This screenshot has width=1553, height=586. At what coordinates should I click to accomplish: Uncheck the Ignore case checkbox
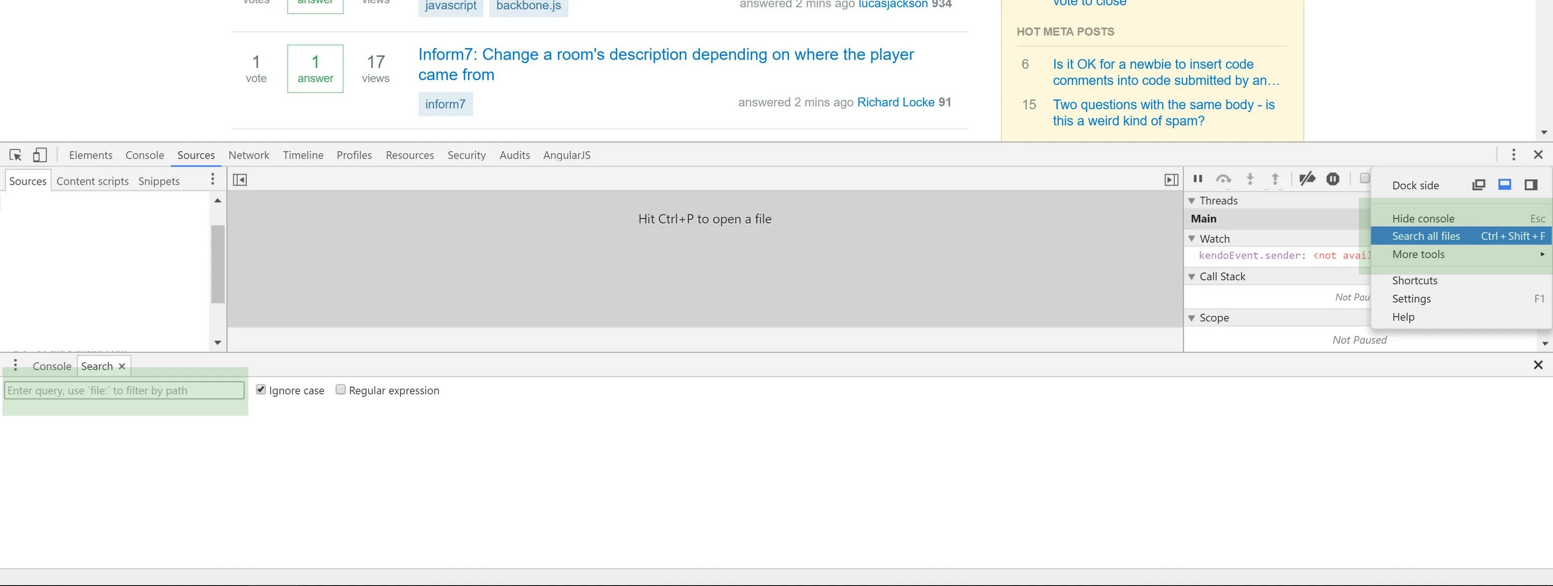[260, 389]
